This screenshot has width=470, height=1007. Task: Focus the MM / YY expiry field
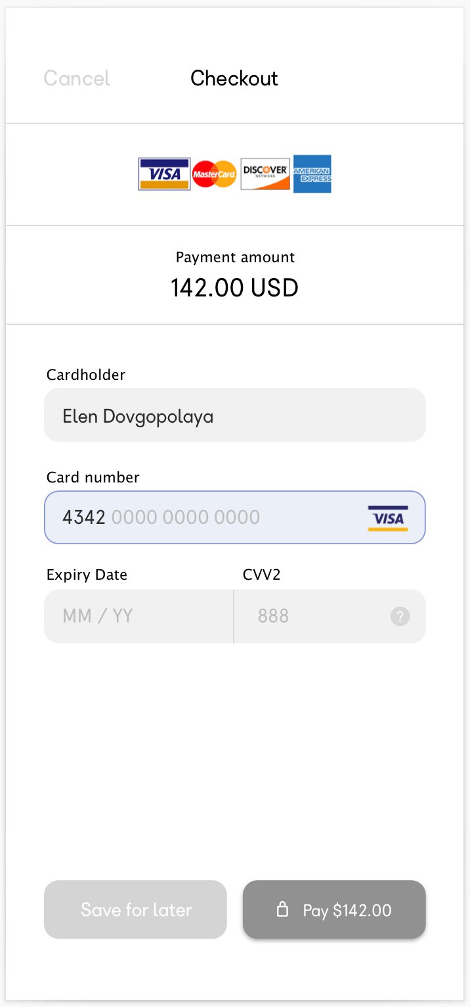pyautogui.click(x=139, y=616)
